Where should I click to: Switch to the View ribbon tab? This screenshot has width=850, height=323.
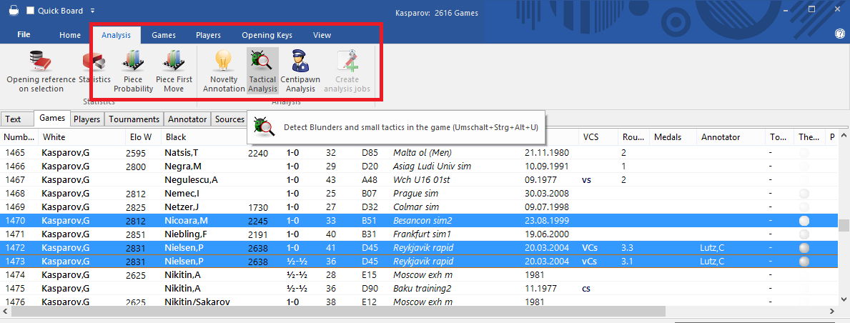(x=322, y=35)
